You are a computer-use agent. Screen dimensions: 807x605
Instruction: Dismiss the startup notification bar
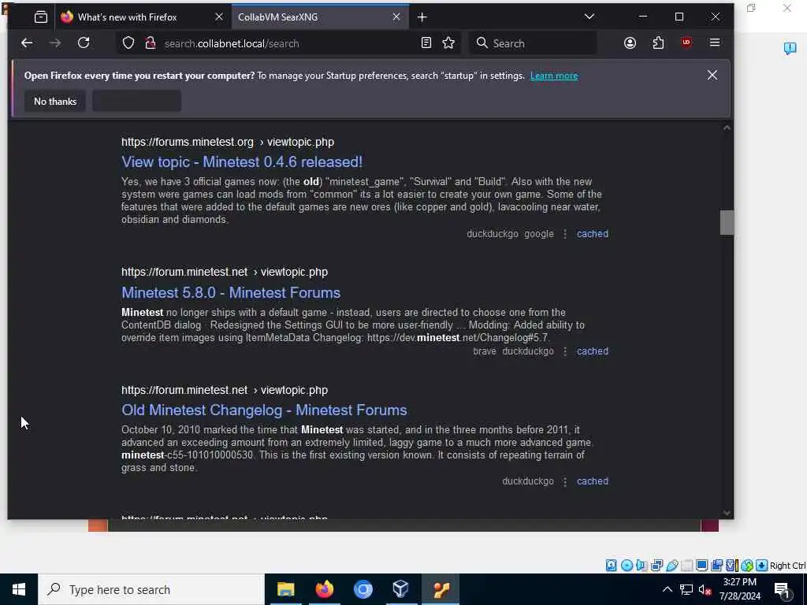tap(712, 75)
